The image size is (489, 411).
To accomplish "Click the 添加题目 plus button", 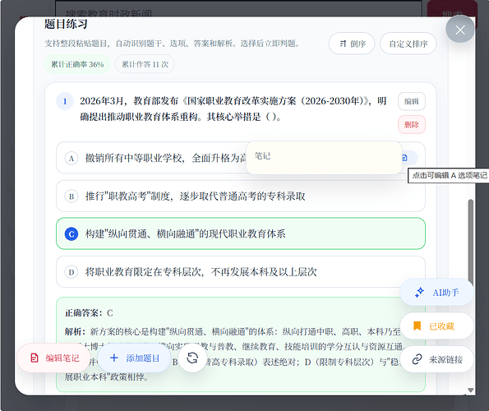I will coord(135,358).
